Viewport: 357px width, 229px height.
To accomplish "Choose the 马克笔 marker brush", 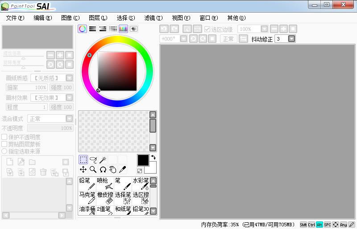I will tap(87, 198).
